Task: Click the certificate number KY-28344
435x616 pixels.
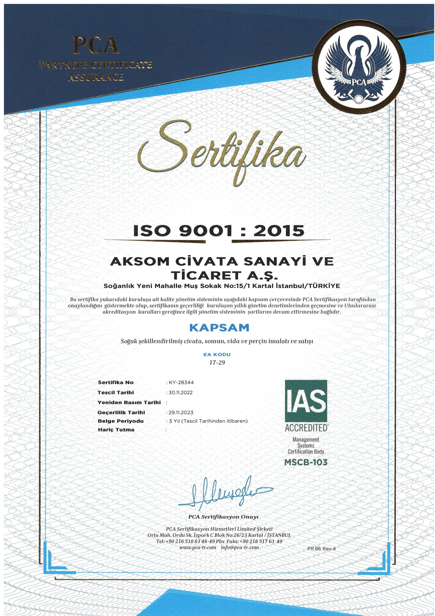Action: click(x=181, y=382)
